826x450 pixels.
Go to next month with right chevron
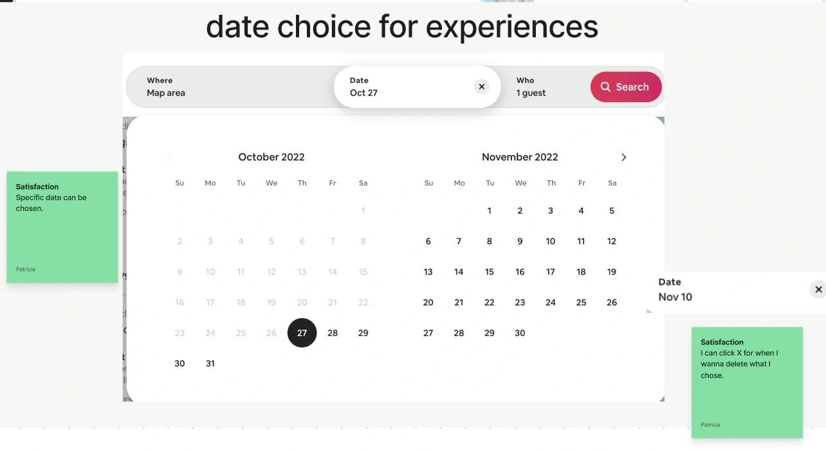(x=623, y=157)
